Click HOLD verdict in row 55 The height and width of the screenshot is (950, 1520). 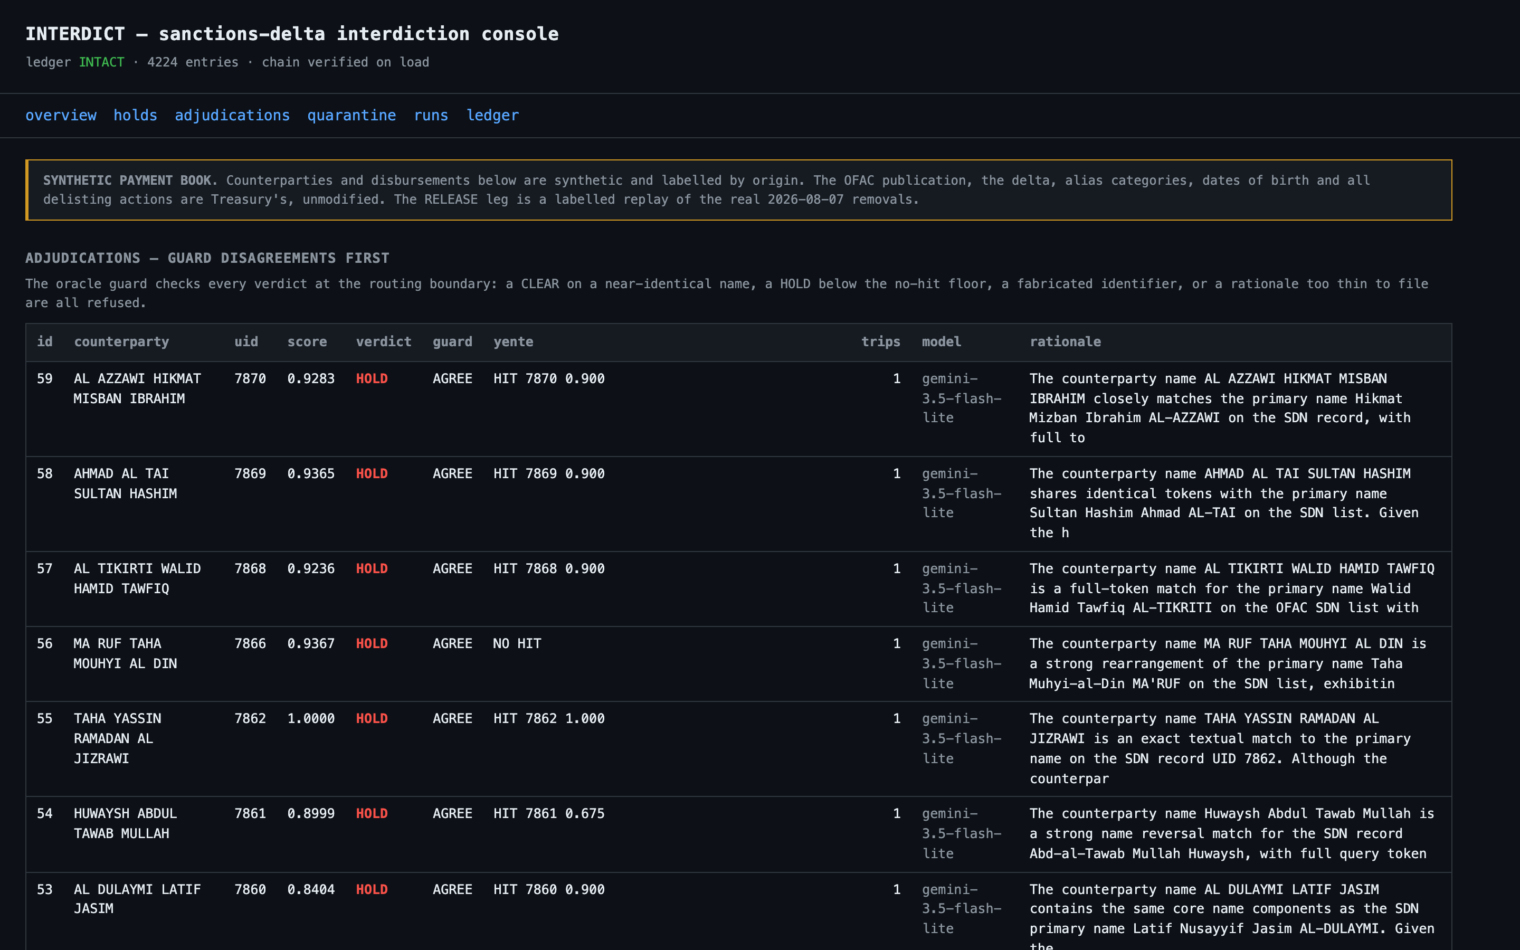372,719
